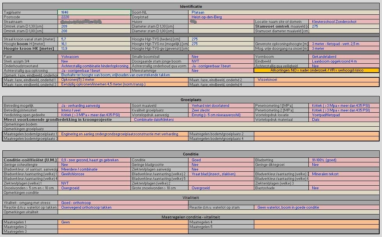Select the Postcode value 2220
The height and width of the screenshot is (237, 382).
[x=94, y=17]
